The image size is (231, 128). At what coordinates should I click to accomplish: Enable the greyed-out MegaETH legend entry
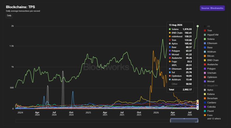point(211,86)
